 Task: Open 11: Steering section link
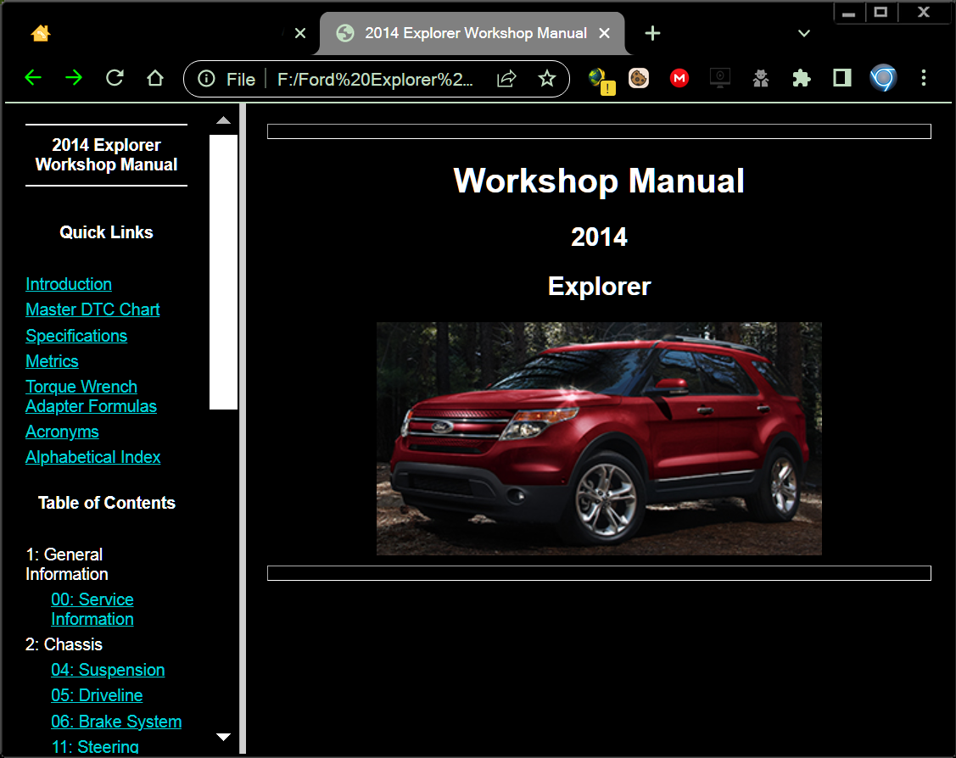95,747
